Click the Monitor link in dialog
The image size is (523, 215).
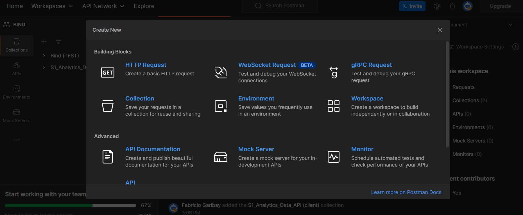362,149
